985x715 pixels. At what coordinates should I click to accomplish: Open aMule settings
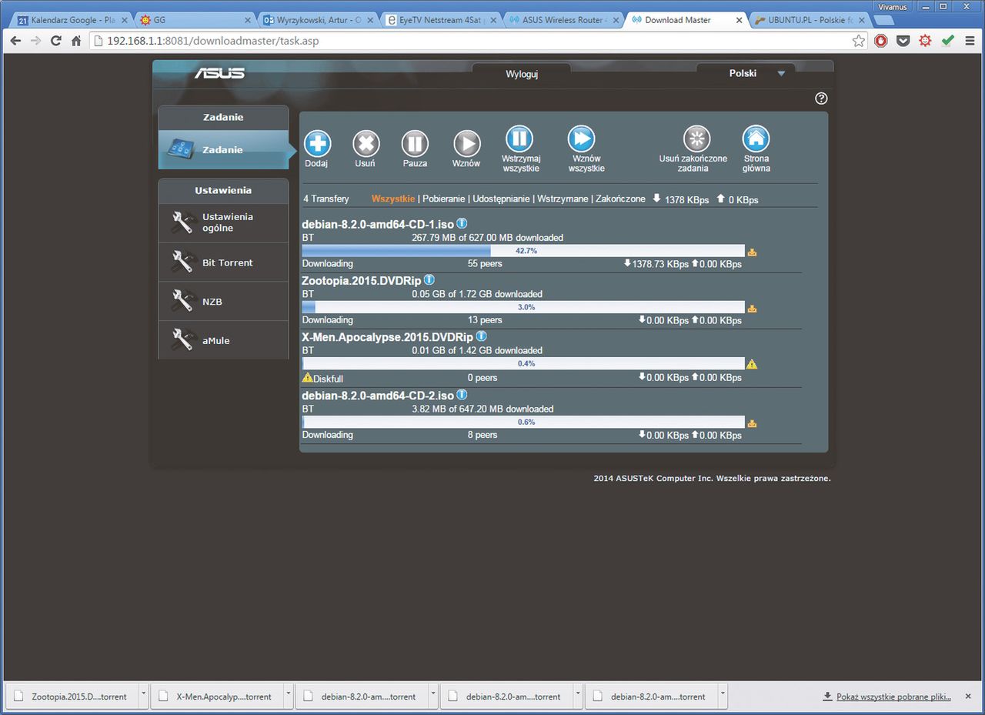pos(223,340)
